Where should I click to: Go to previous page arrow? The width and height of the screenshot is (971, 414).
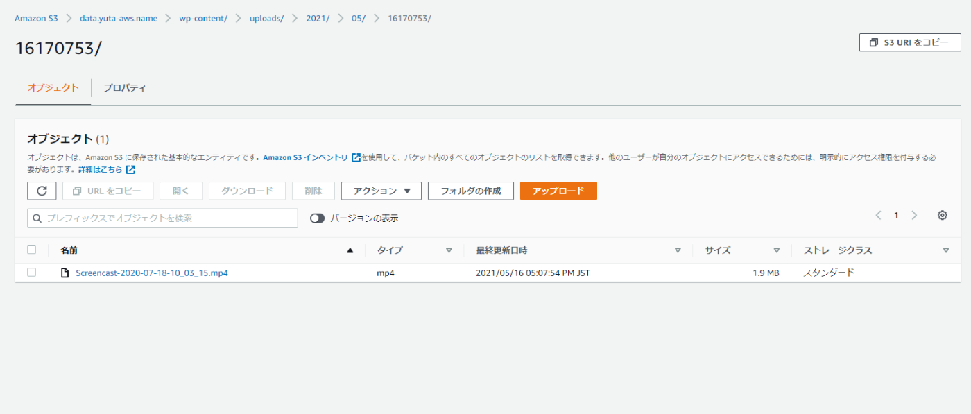(878, 216)
